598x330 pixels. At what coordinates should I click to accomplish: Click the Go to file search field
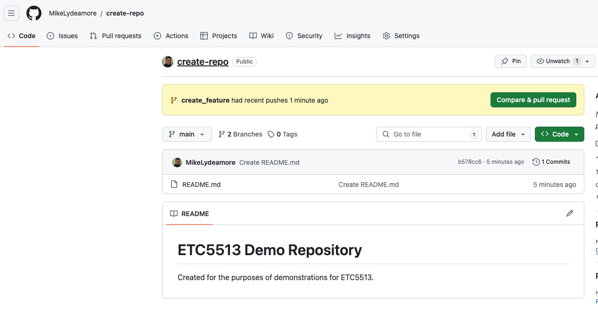click(x=429, y=134)
